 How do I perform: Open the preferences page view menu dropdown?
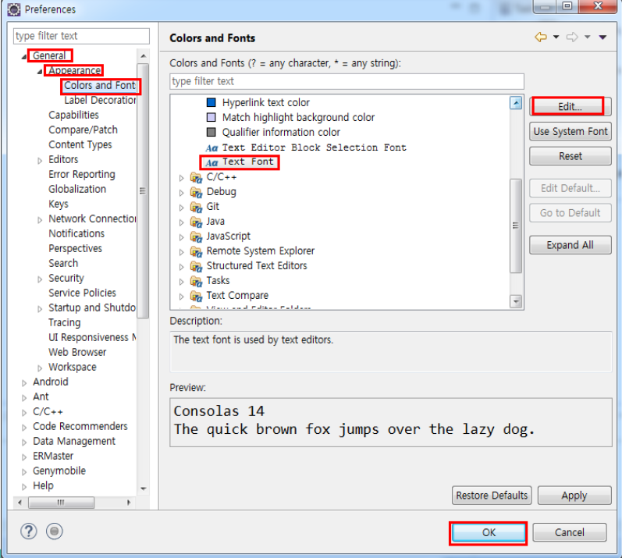(x=602, y=37)
